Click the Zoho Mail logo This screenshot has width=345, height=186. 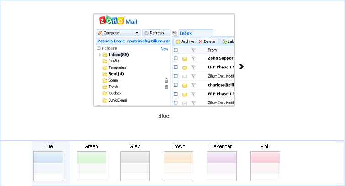coord(118,21)
